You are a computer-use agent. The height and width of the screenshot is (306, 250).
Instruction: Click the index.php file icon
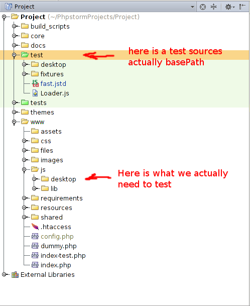tap(35, 265)
